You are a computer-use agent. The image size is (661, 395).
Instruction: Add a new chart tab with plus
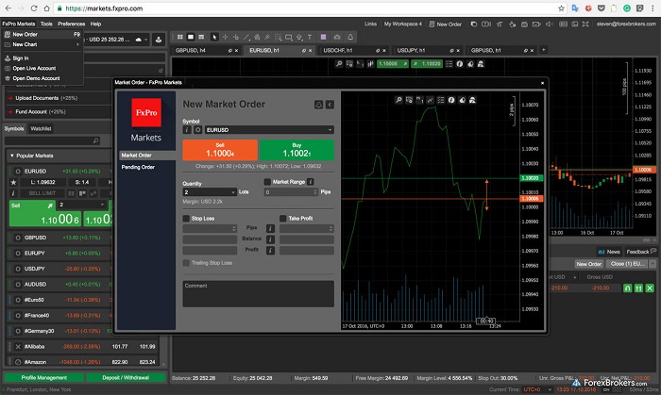[x=544, y=50]
